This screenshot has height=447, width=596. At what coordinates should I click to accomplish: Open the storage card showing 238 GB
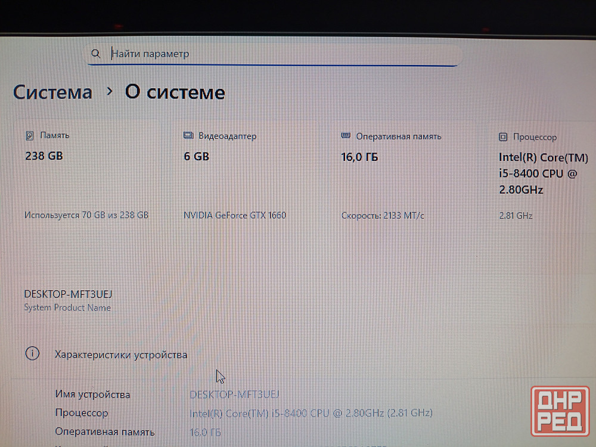click(x=44, y=156)
